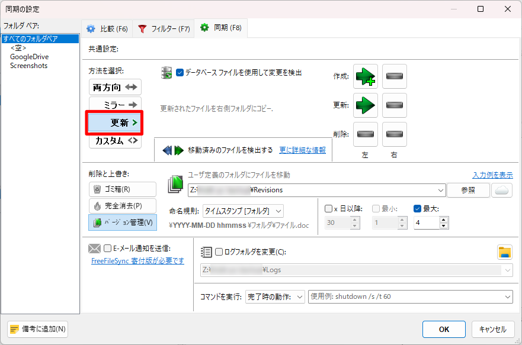Open the 更に詳細な情報 link

[x=302, y=150]
